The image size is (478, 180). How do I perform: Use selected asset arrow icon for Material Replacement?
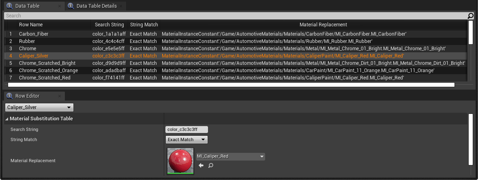coord(201,165)
